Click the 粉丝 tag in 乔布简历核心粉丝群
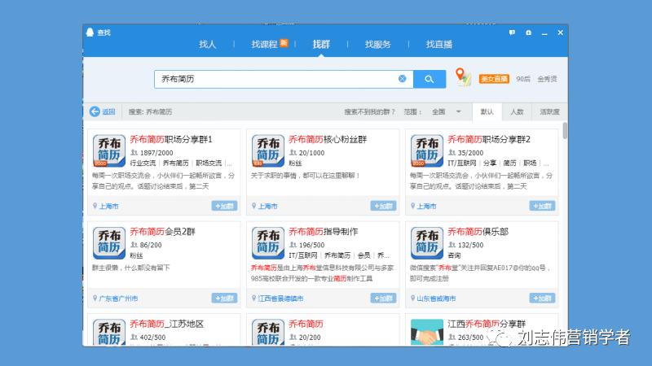 [x=295, y=163]
